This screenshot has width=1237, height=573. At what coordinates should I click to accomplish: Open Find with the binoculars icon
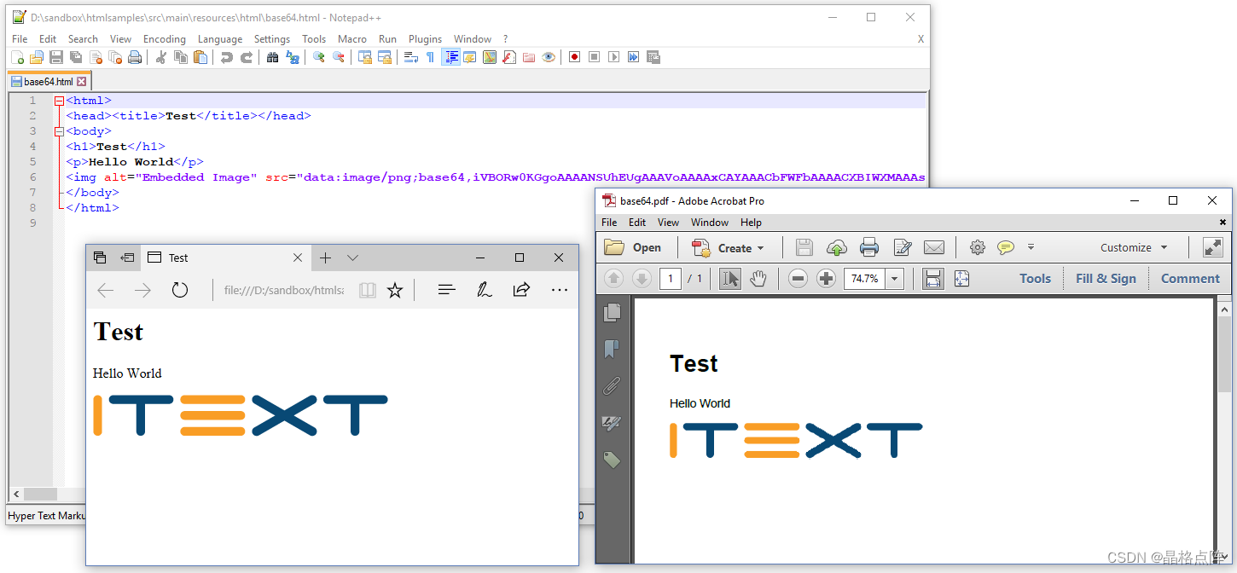click(272, 57)
